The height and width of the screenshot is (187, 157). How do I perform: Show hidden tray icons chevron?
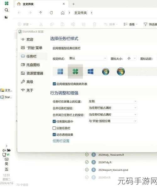[x=6, y=146]
